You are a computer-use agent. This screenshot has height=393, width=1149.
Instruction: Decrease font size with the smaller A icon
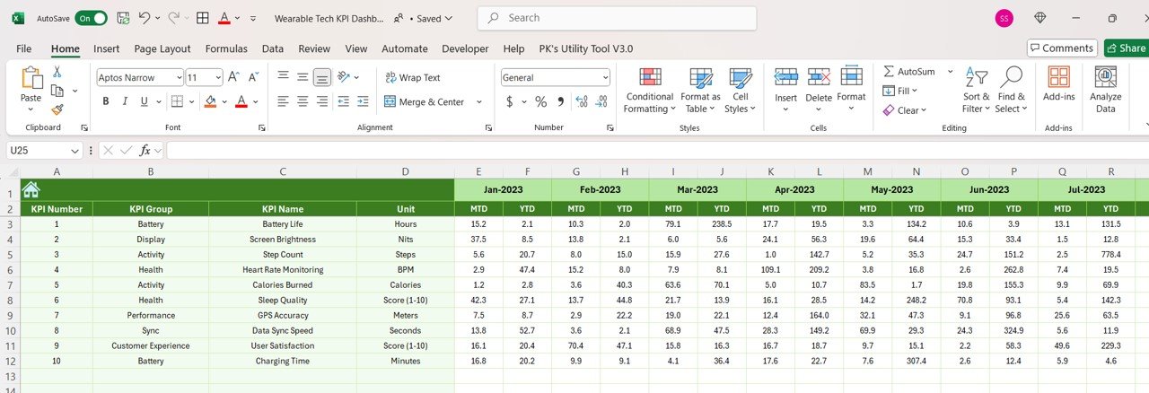(254, 77)
